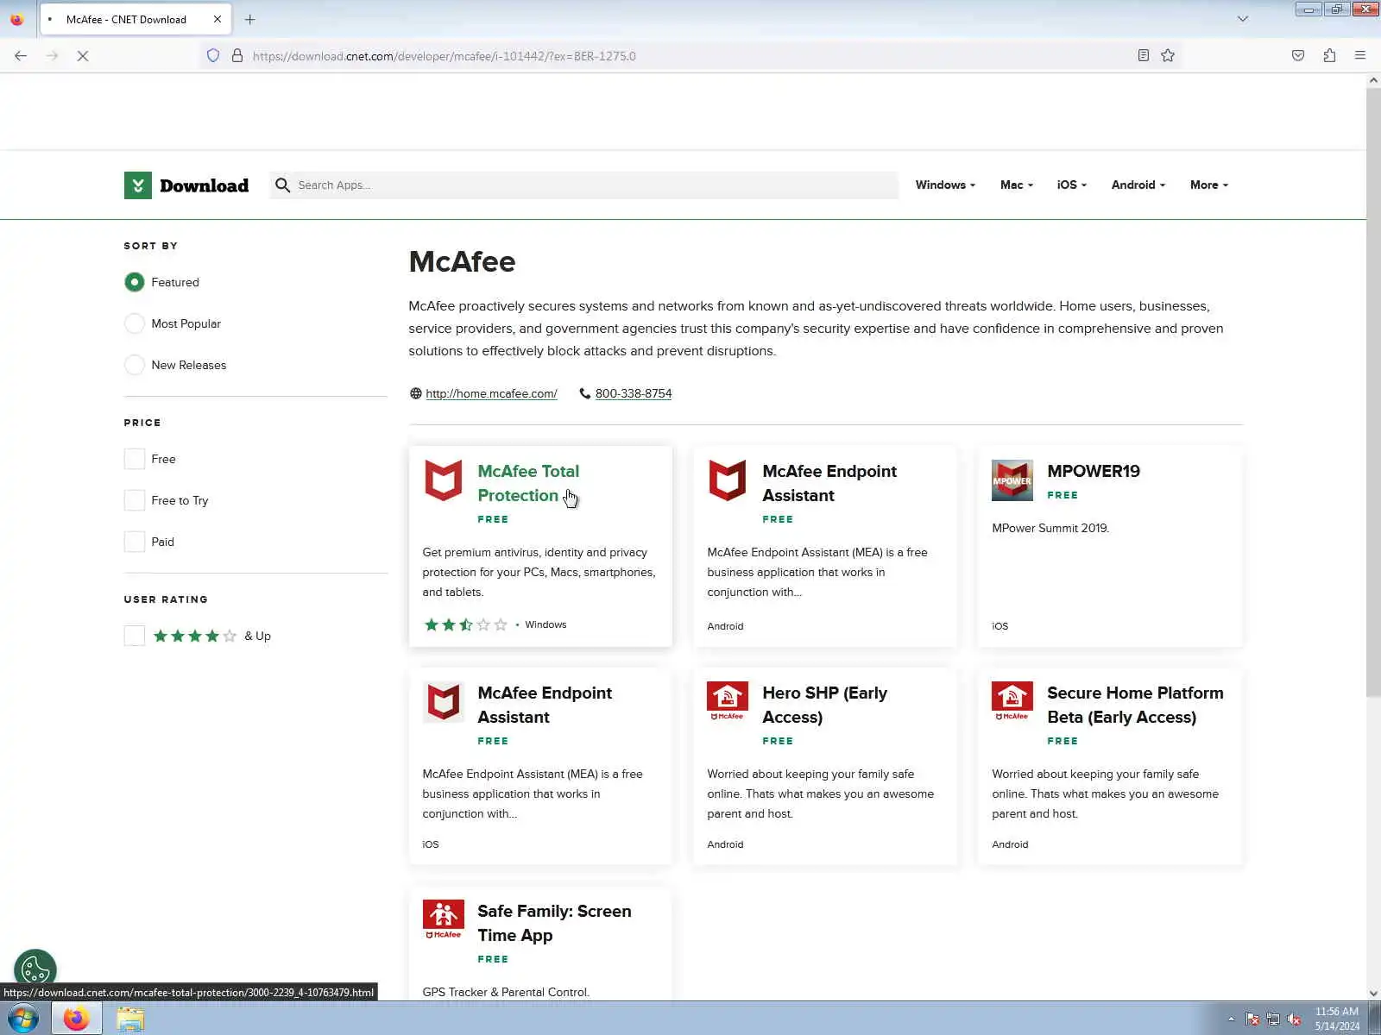
Task: Expand the Mac navigation dropdown
Action: pos(1016,185)
